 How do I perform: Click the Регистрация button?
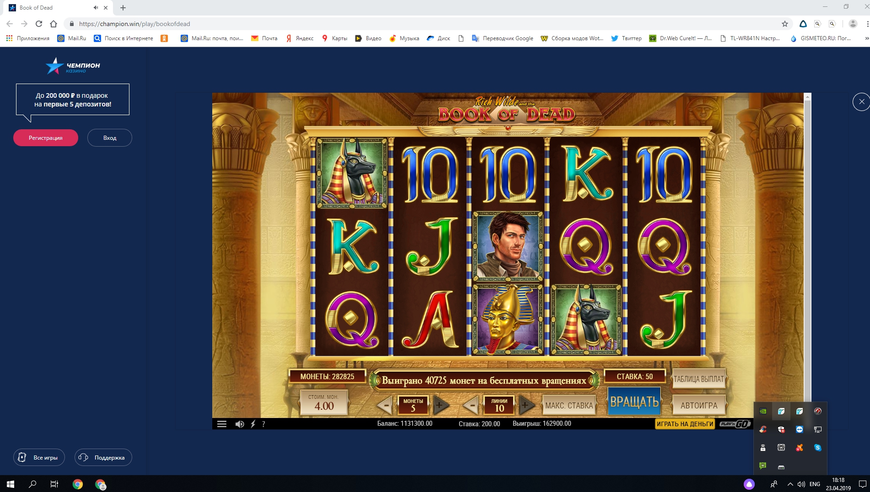pos(46,138)
